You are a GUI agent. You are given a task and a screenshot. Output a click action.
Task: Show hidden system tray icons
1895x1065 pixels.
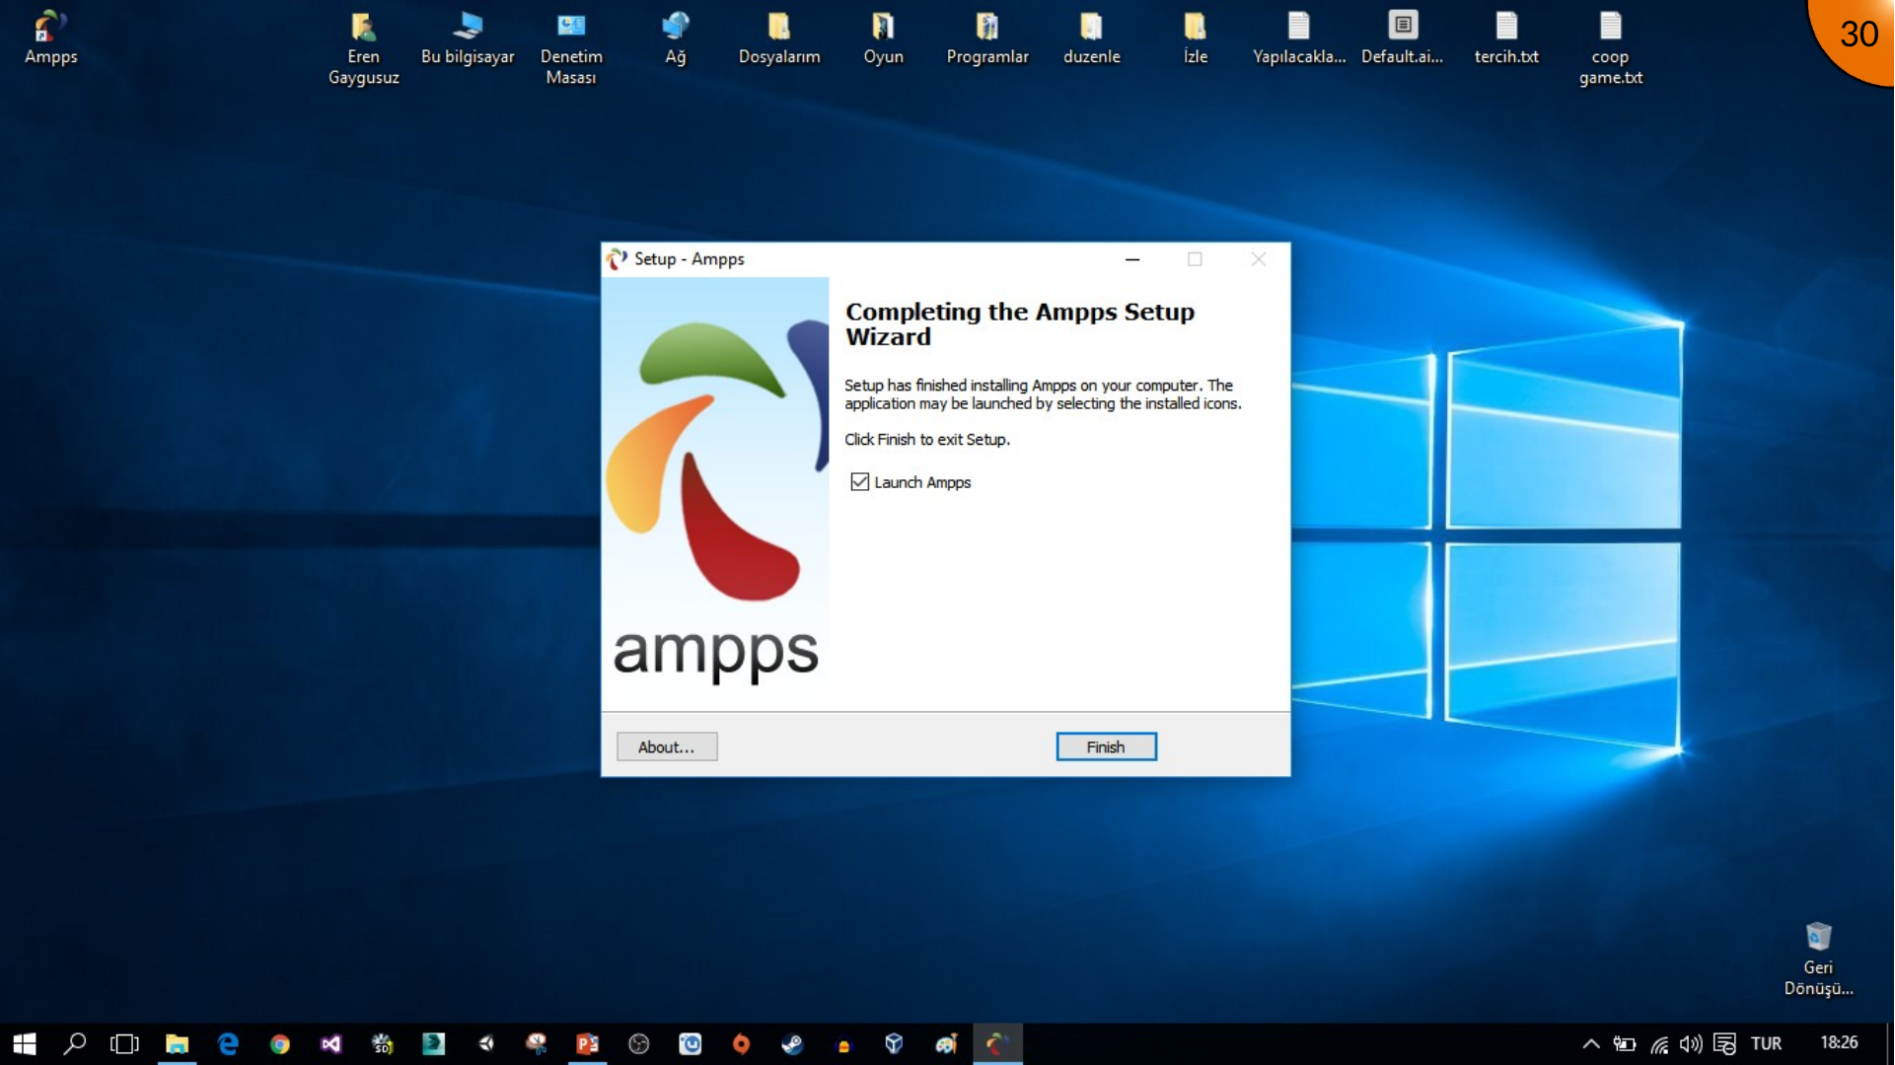coord(1591,1044)
